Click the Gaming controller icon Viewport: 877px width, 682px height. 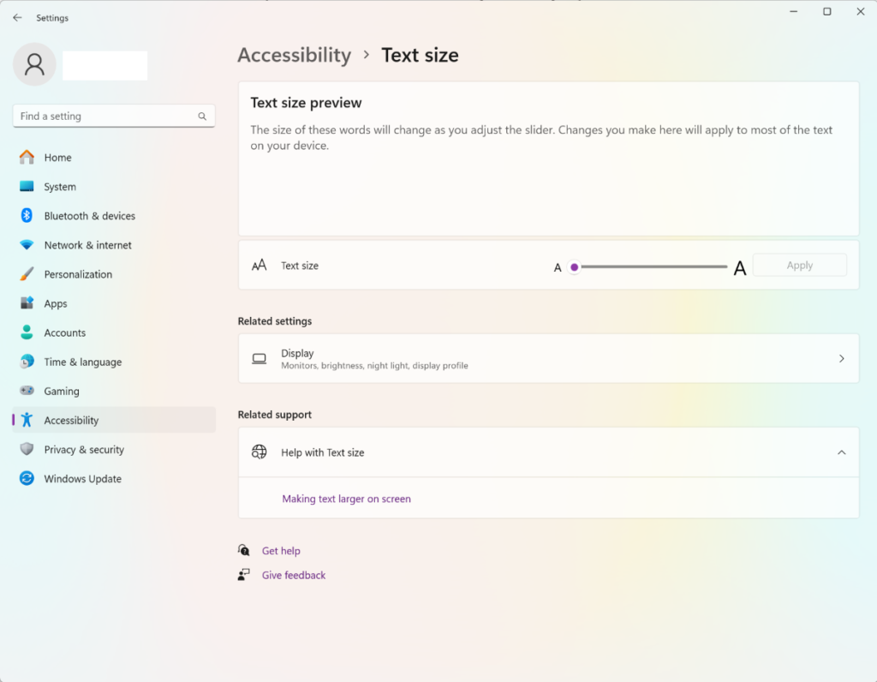27,391
